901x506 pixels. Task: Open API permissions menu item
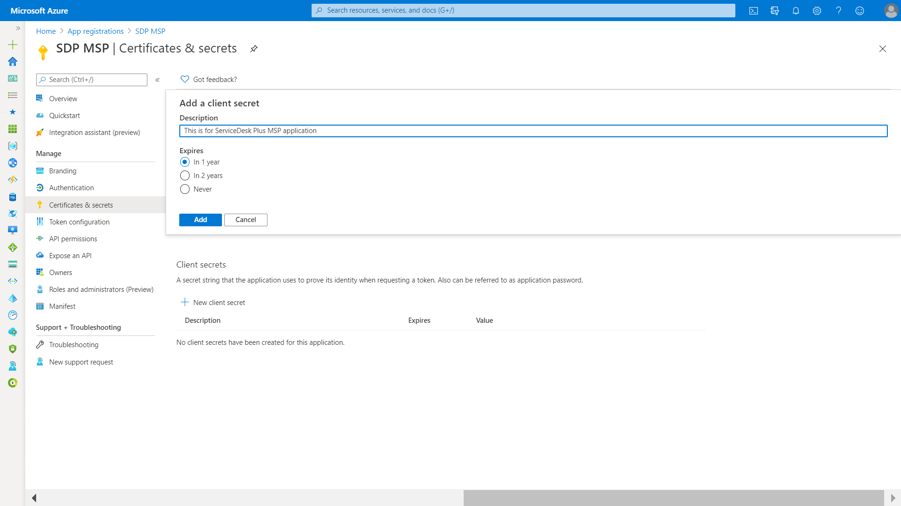(x=73, y=239)
